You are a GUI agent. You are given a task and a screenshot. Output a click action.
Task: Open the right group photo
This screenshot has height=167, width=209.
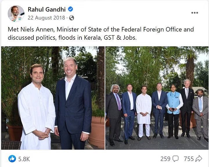click(157, 98)
